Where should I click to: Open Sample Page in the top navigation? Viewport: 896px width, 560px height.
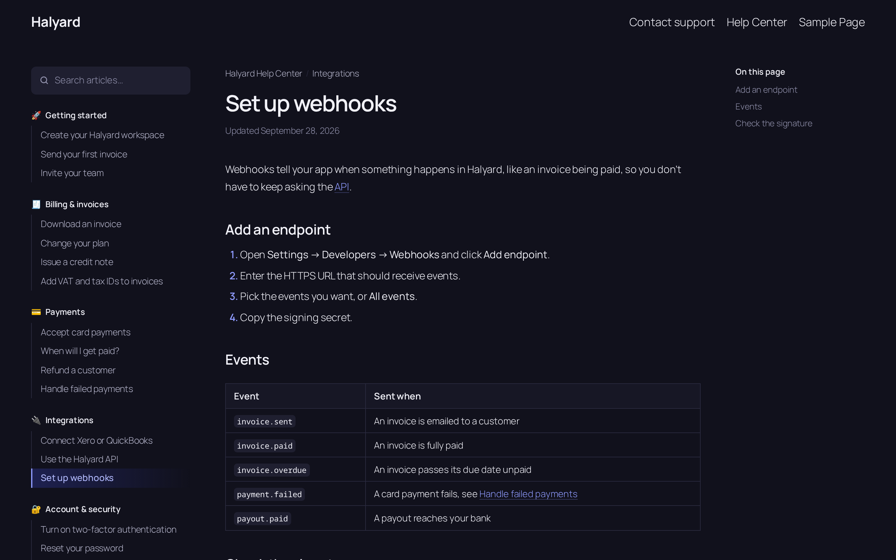832,22
